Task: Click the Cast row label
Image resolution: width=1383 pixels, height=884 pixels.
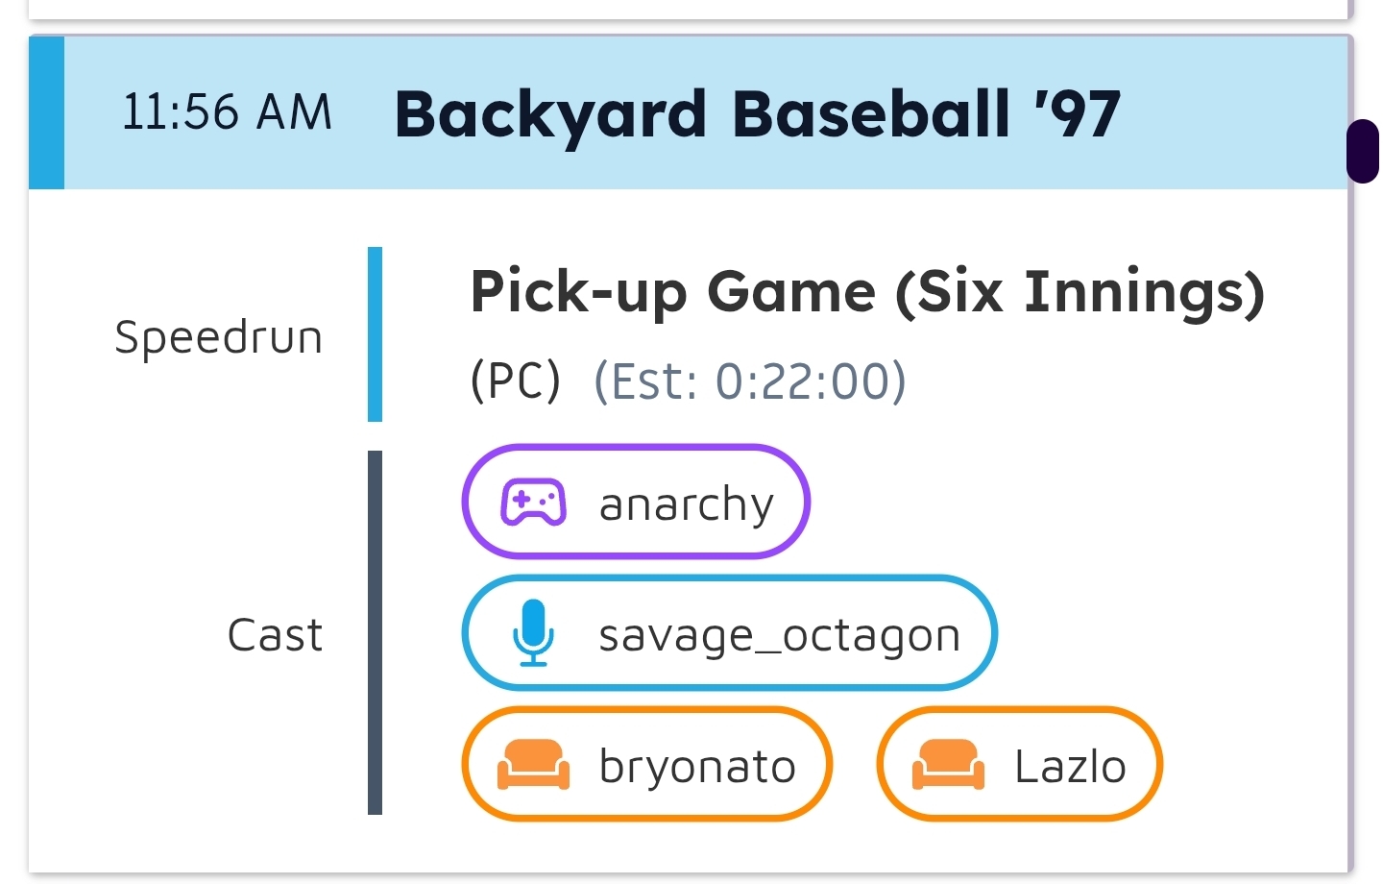Action: pos(276,635)
